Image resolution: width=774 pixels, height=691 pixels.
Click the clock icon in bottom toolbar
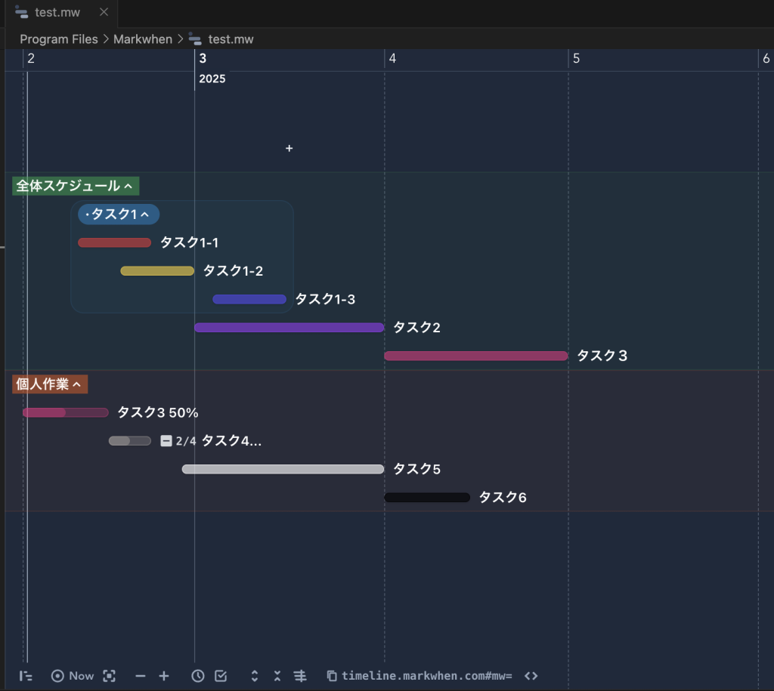click(x=197, y=676)
